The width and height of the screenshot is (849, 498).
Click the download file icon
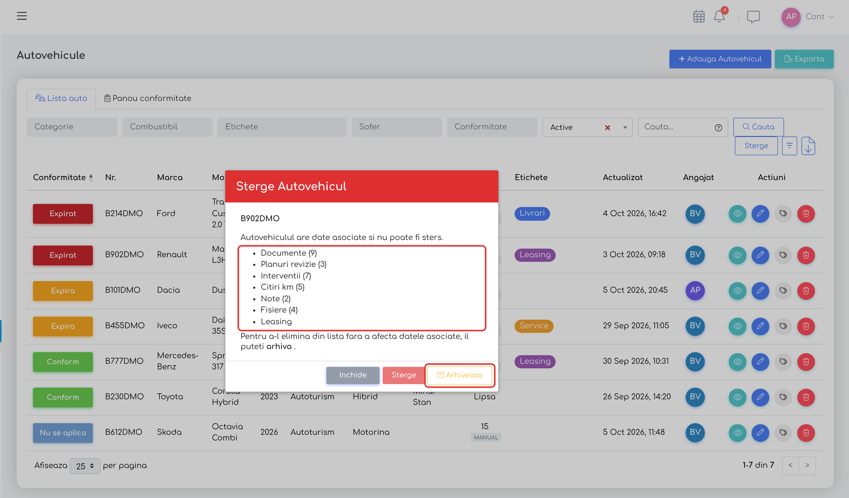click(808, 146)
